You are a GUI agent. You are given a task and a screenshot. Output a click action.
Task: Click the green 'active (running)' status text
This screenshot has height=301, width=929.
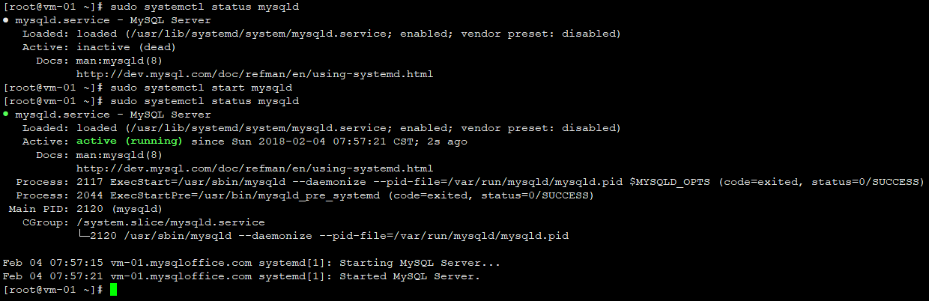click(129, 142)
